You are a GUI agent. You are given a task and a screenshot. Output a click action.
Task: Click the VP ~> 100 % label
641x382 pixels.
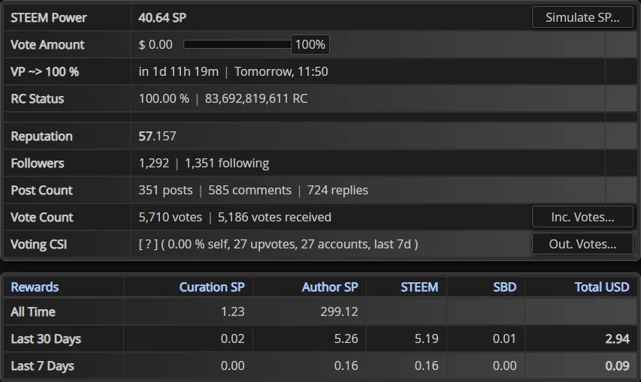pyautogui.click(x=44, y=71)
